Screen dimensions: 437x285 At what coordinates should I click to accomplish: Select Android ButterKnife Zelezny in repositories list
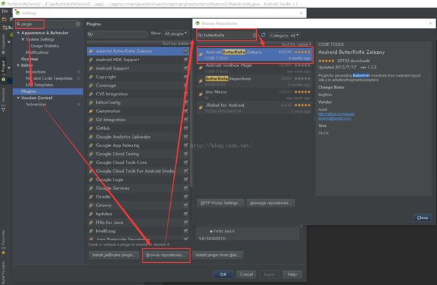[x=255, y=54]
